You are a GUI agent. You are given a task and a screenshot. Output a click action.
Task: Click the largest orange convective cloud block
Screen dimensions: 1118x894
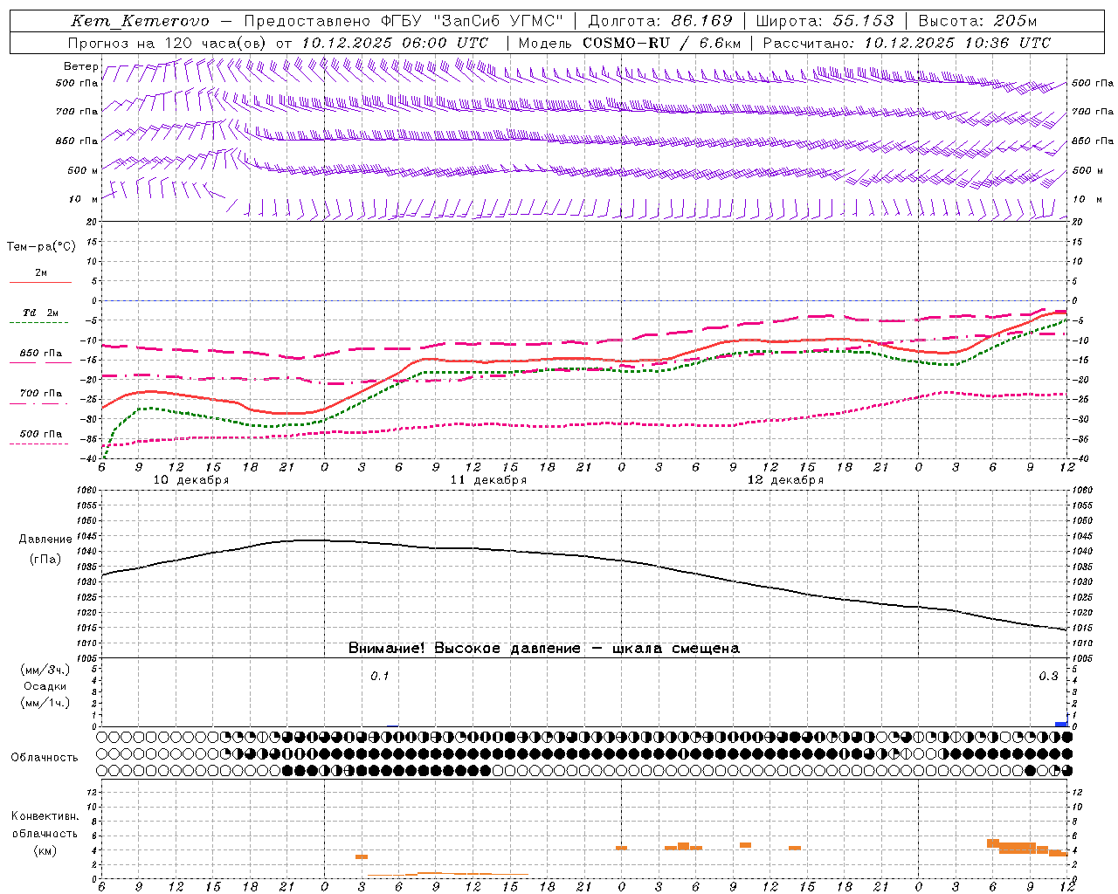tap(1018, 848)
